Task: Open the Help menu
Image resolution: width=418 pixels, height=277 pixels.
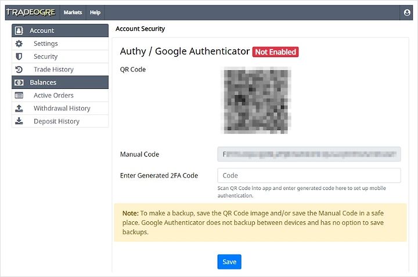Action: pos(95,13)
